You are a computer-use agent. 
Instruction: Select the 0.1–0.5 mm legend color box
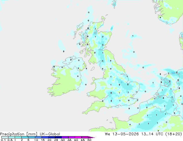point(5,137)
